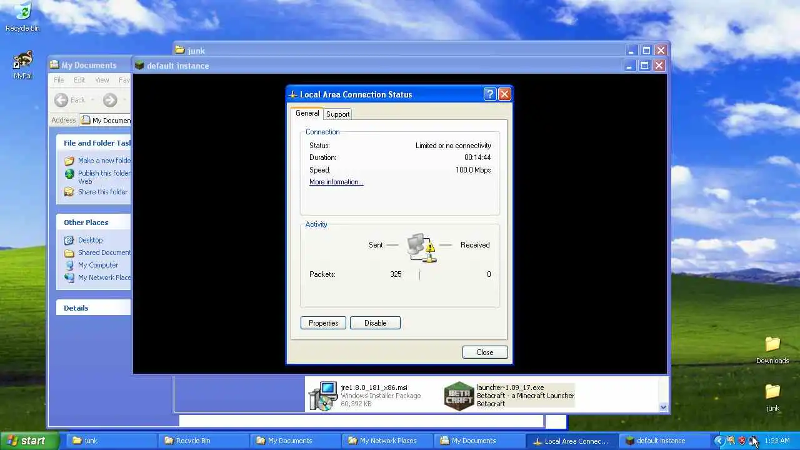
Task: Click the default instance window title icon
Action: 139,66
